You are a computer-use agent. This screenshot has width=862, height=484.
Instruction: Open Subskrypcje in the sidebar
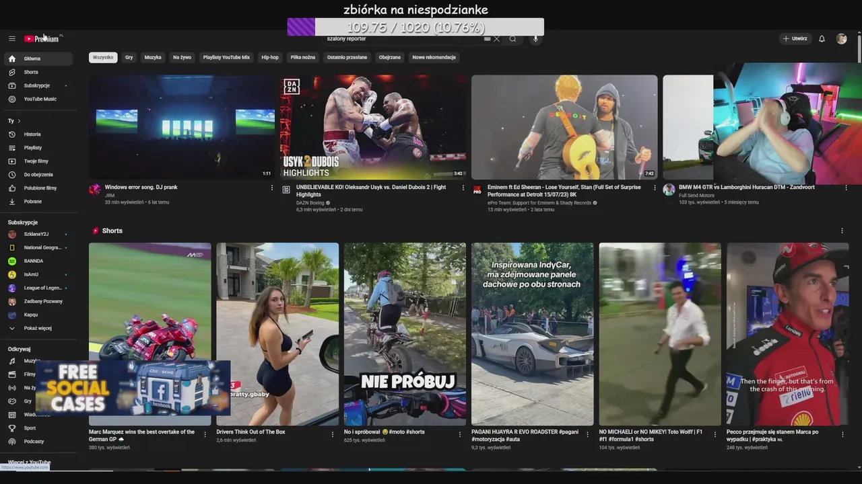click(38, 85)
